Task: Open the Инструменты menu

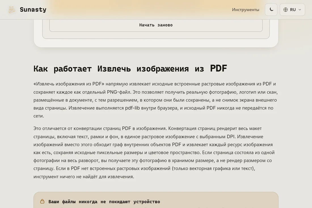Action: (246, 10)
